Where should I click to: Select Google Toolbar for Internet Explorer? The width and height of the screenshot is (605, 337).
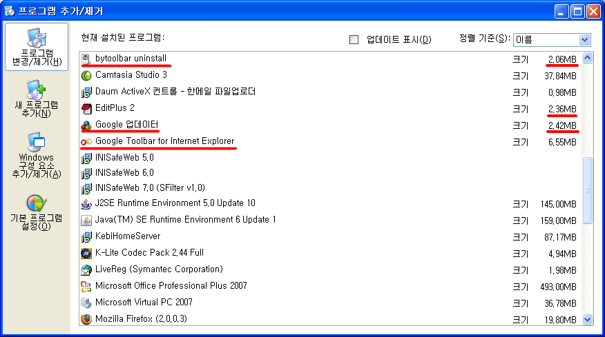[165, 141]
